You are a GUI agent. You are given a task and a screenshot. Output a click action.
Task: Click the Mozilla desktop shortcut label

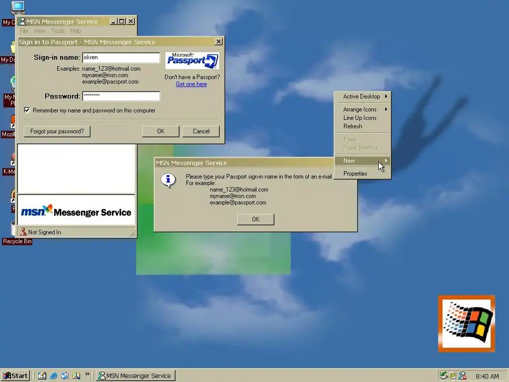8,134
